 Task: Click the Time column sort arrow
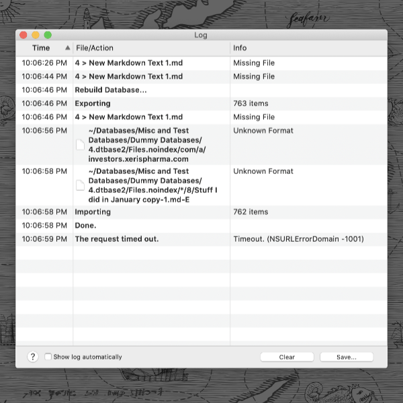(68, 48)
